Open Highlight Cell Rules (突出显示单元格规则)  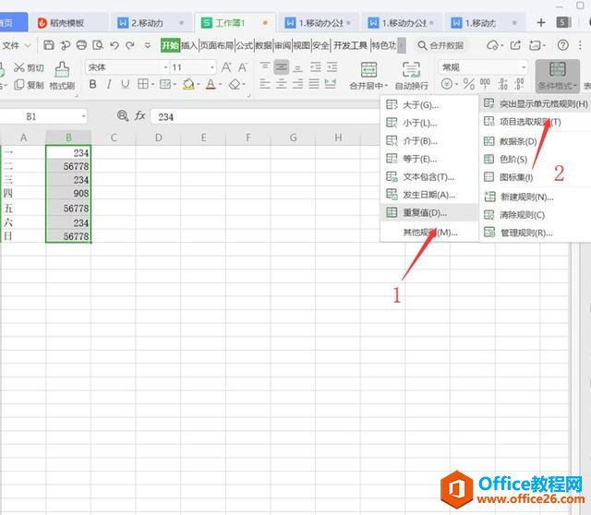pos(536,103)
